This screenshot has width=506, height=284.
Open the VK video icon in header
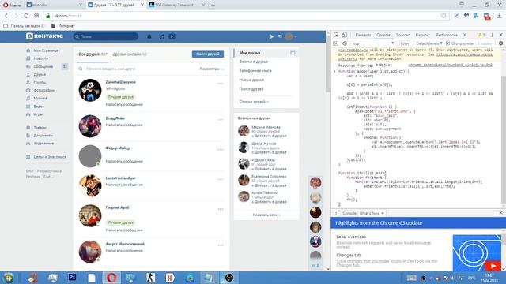[x=172, y=37]
